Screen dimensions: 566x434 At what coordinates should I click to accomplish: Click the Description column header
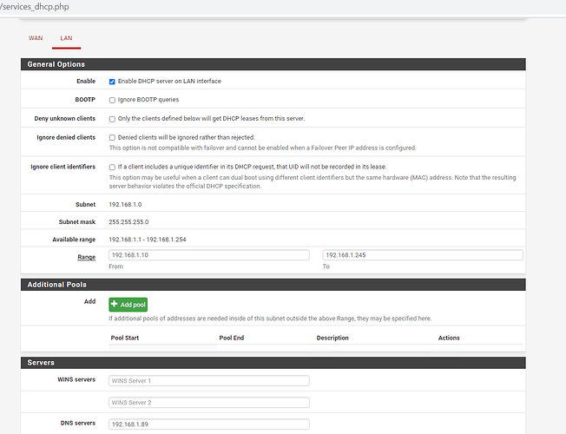[332, 338]
